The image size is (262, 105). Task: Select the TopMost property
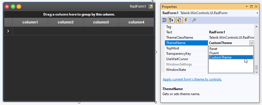(186, 48)
